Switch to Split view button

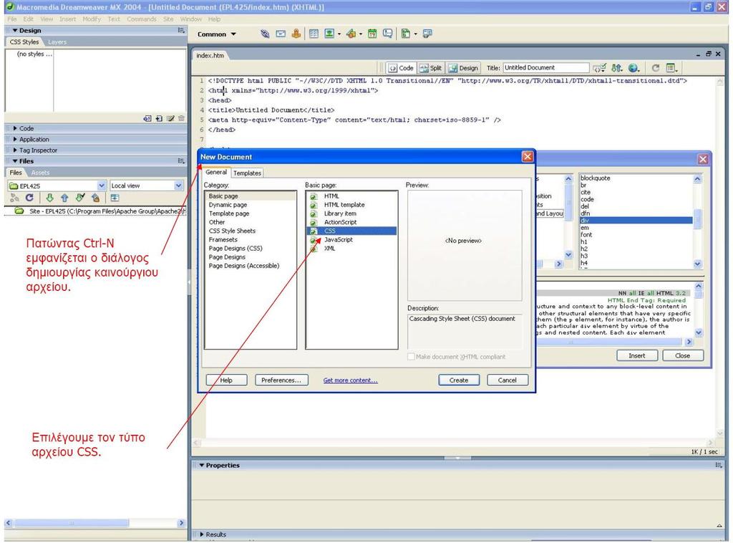[430, 68]
